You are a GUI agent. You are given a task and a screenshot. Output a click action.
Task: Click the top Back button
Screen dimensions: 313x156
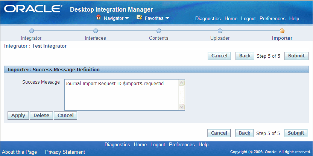point(245,56)
